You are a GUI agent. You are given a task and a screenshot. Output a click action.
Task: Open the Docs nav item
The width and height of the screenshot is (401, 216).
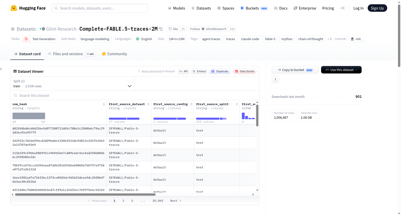click(x=281, y=8)
